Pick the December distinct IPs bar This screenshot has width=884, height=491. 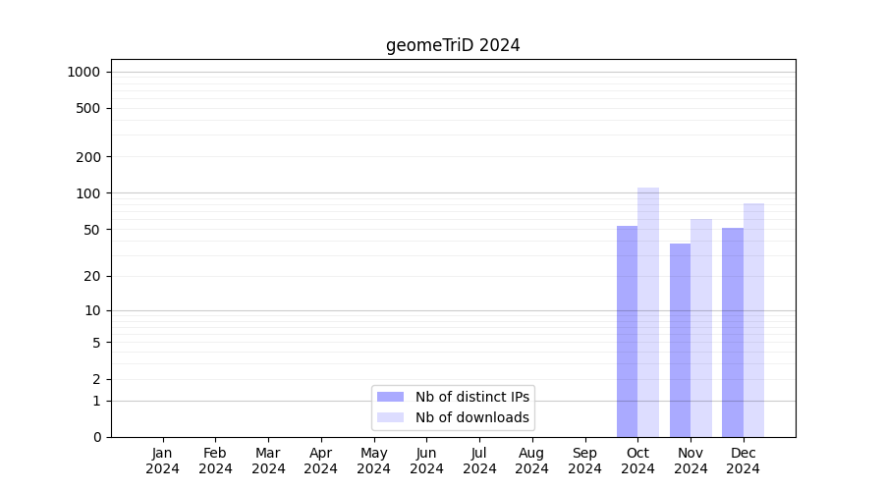[733, 332]
